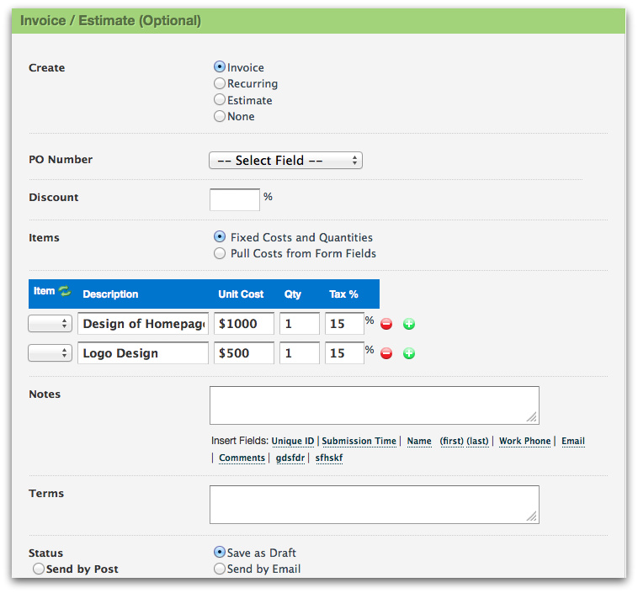Select None under Create
The width and height of the screenshot is (638, 593).
click(220, 116)
